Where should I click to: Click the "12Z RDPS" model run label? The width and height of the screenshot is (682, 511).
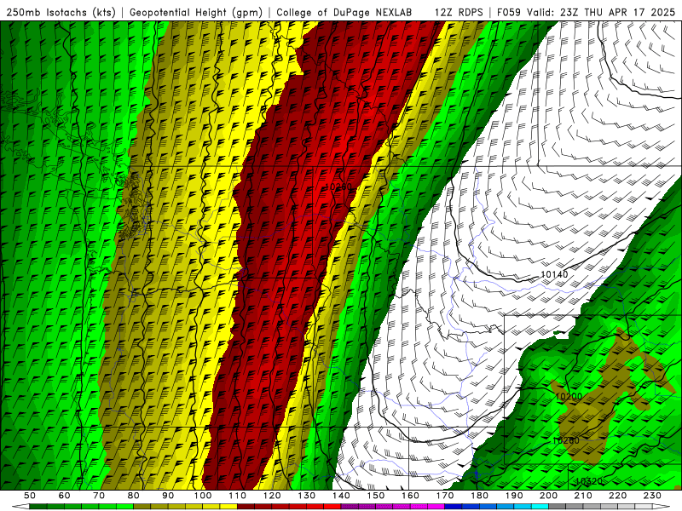(458, 12)
